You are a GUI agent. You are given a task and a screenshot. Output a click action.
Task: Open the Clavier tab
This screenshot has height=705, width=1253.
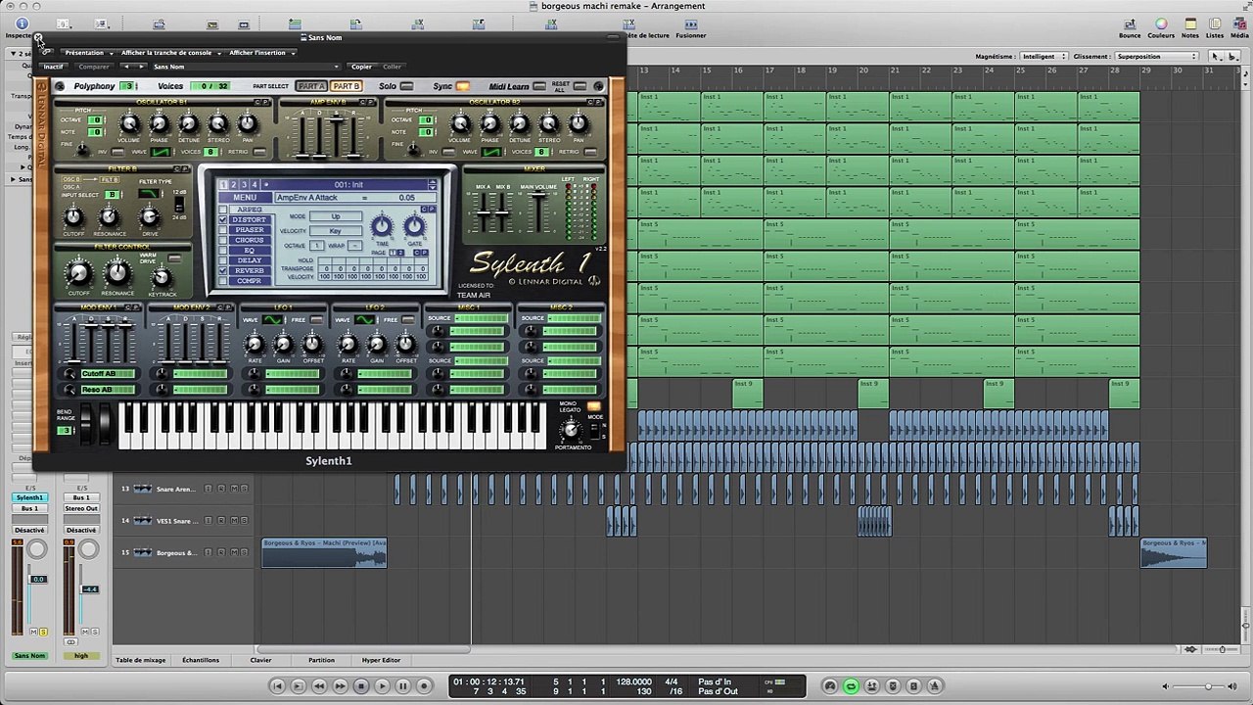coord(260,660)
